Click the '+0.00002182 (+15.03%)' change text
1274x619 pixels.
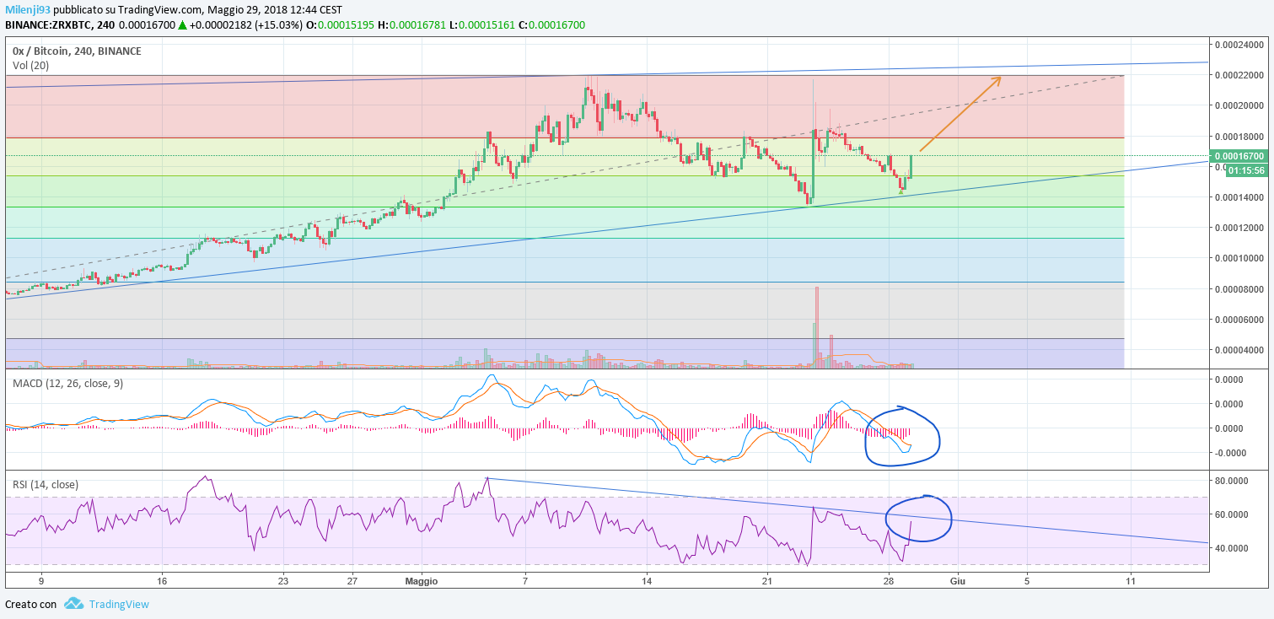point(245,25)
